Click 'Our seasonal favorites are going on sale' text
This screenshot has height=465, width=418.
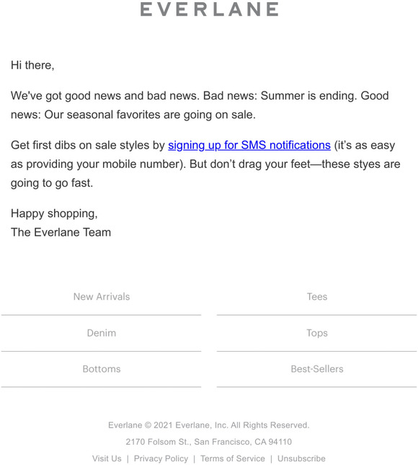(150, 115)
